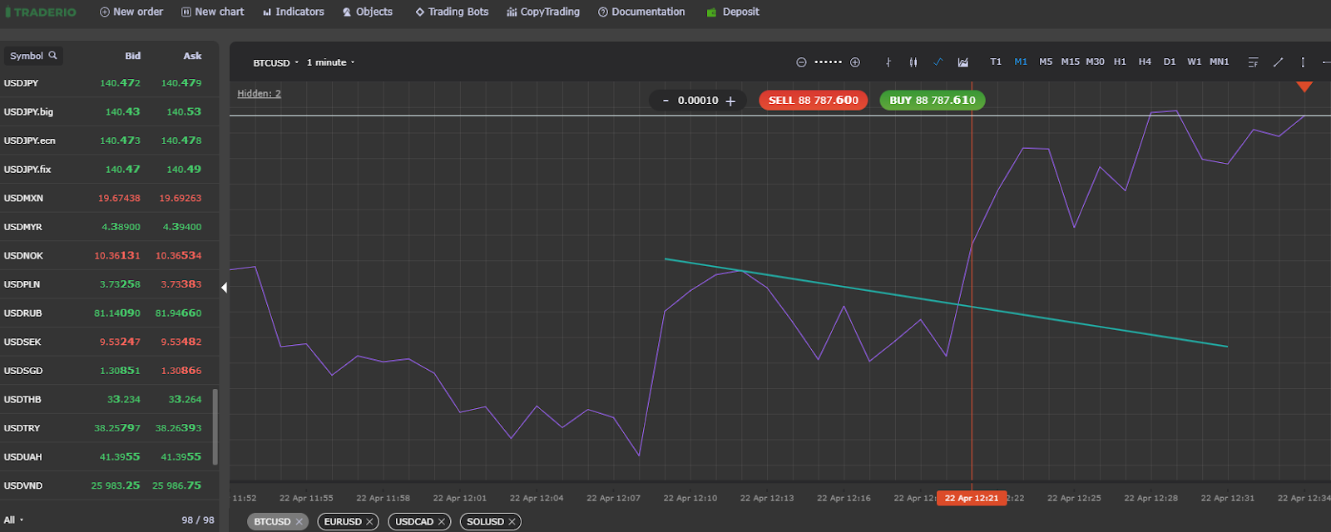The height and width of the screenshot is (532, 1331).
Task: Collapse the symbol list side panel
Action: coord(224,288)
